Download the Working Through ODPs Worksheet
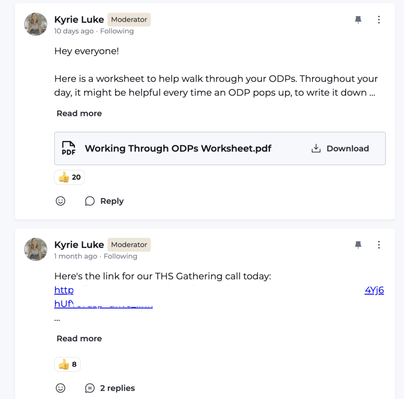Screen dimensions: 404x399 [x=340, y=148]
